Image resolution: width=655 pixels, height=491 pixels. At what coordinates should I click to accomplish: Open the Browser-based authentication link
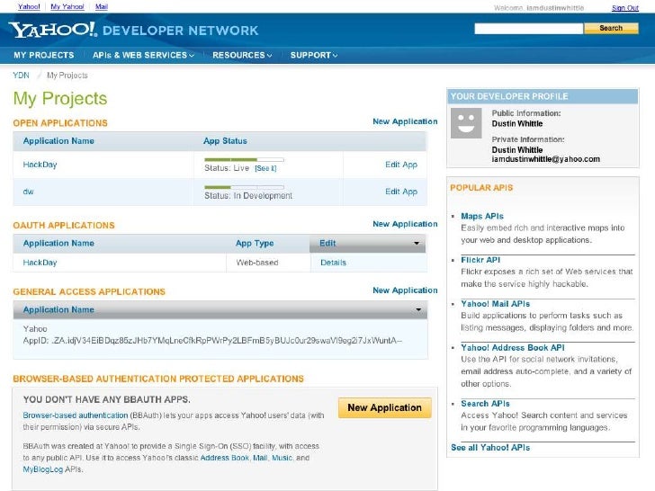pos(76,415)
